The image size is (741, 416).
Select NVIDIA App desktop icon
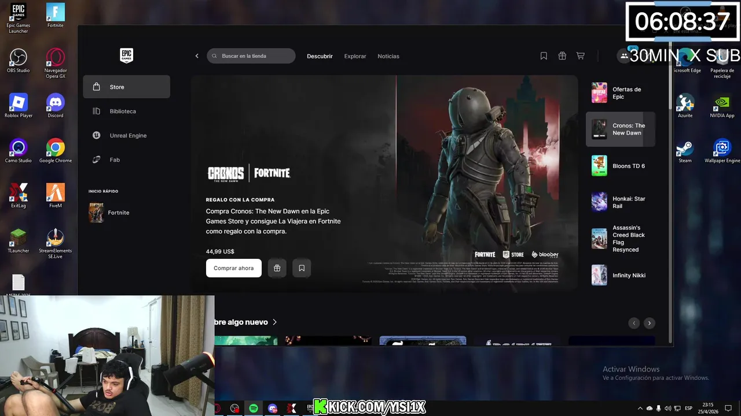coord(722,106)
